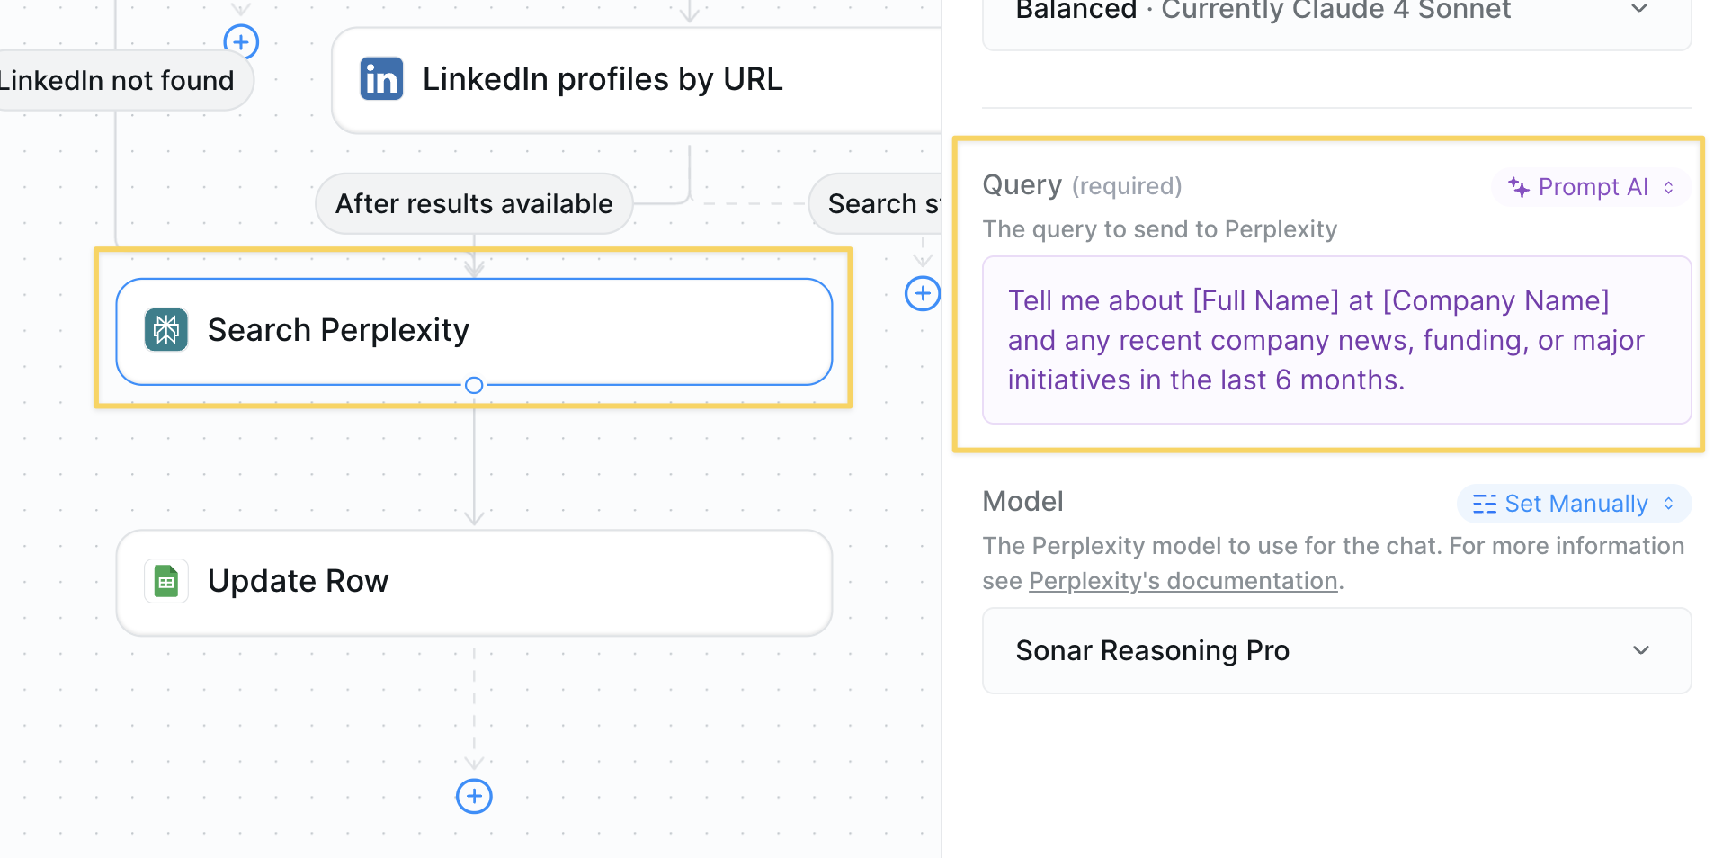
Task: Open the Set Manually mode selector
Action: pos(1574,504)
